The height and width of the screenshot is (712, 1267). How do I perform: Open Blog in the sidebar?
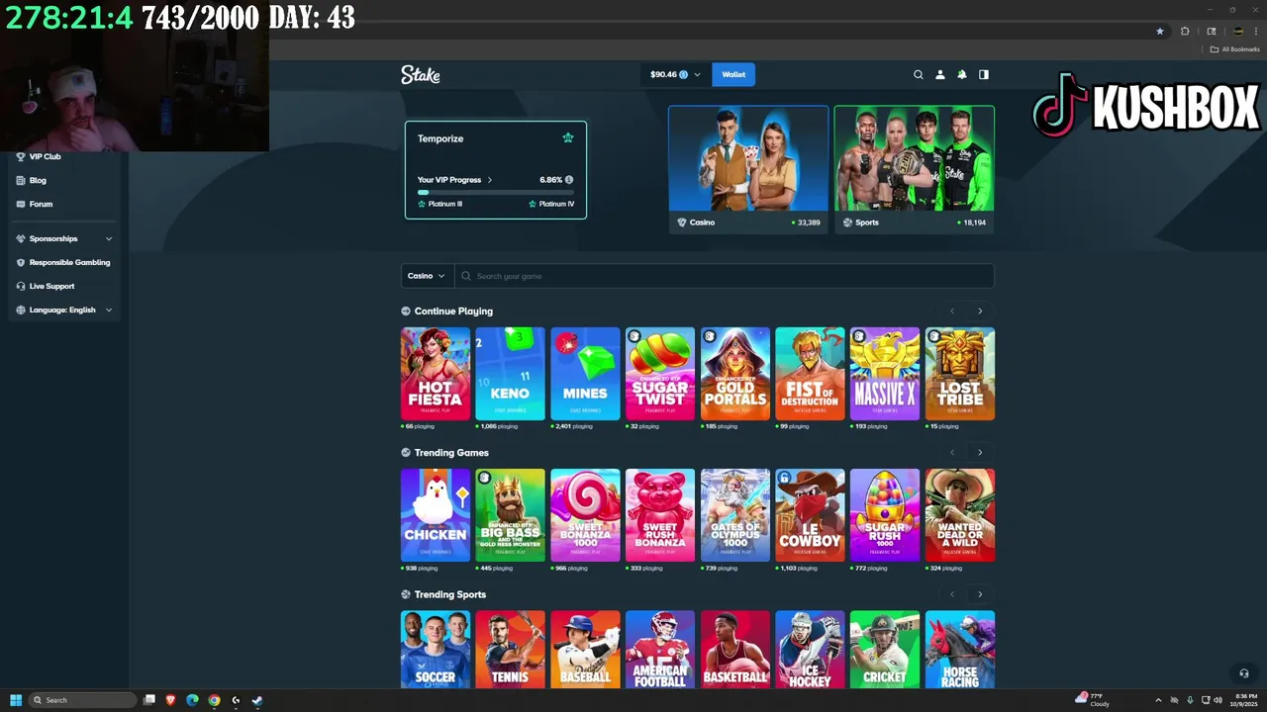(31, 180)
